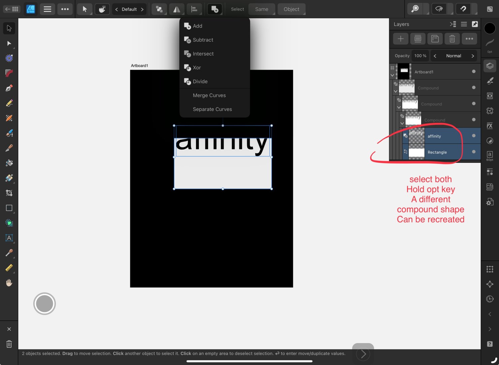The height and width of the screenshot is (365, 499).
Task: Select the hand View tool
Action: [x=9, y=283]
